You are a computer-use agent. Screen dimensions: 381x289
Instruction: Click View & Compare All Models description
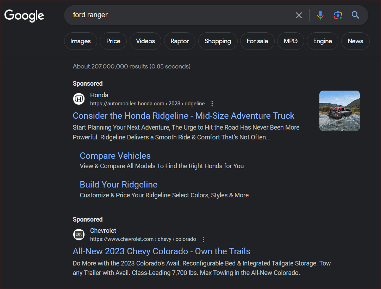(162, 166)
